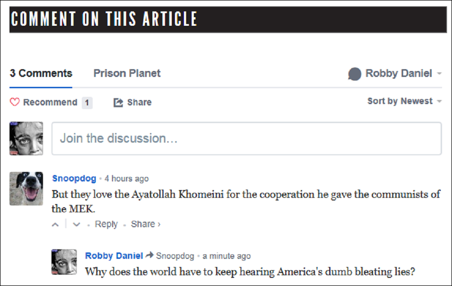Open Snoopdog's profile via username
452x286 pixels.
coord(74,178)
